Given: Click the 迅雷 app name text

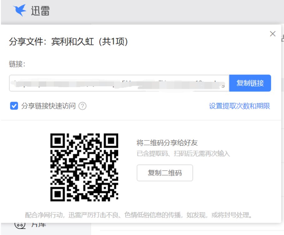Looking at the screenshot, I should point(40,11).
